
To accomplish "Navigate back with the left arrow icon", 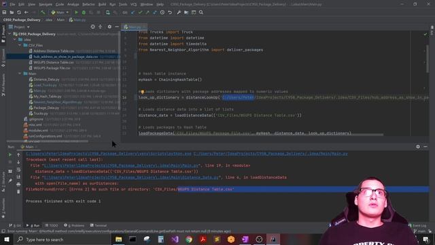I will (x=27, y=12).
